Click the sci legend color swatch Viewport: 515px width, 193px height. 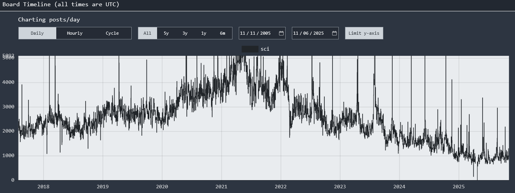click(x=250, y=49)
